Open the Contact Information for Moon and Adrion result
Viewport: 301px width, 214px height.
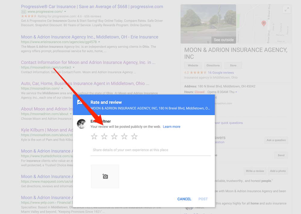[x=88, y=62]
